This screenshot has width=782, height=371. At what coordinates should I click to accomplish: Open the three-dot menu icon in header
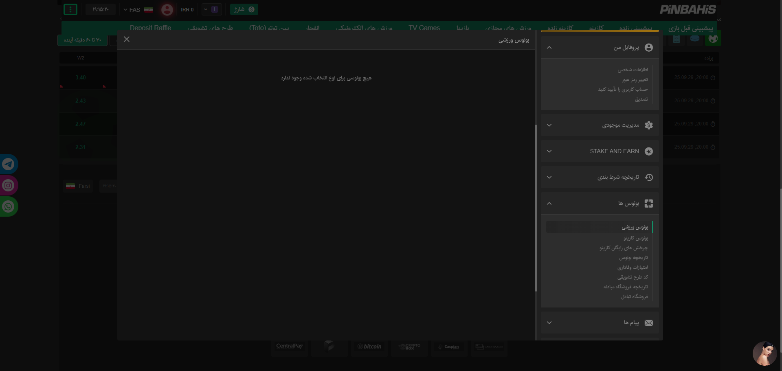pyautogui.click(x=70, y=9)
